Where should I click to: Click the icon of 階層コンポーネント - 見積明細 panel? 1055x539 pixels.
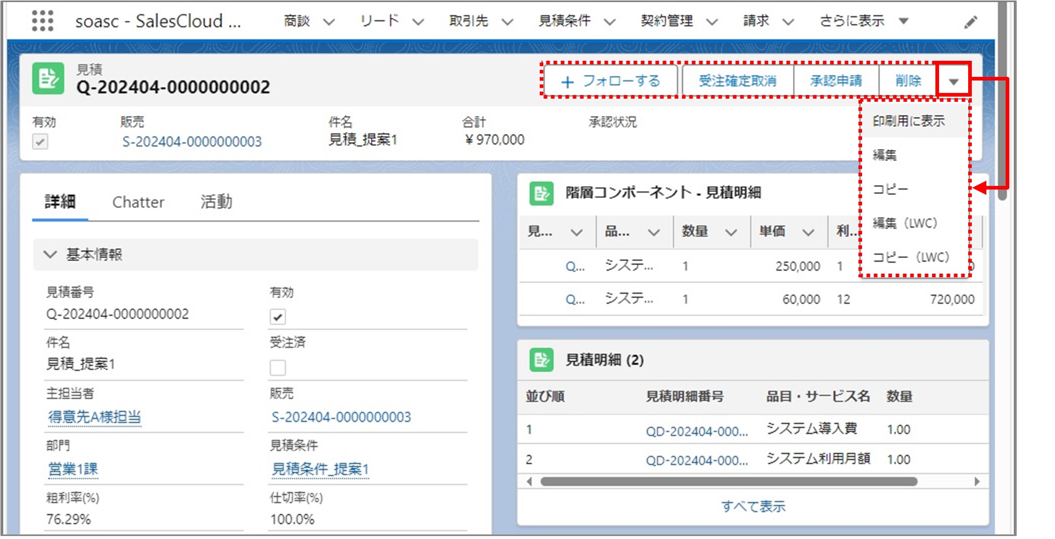pos(541,193)
